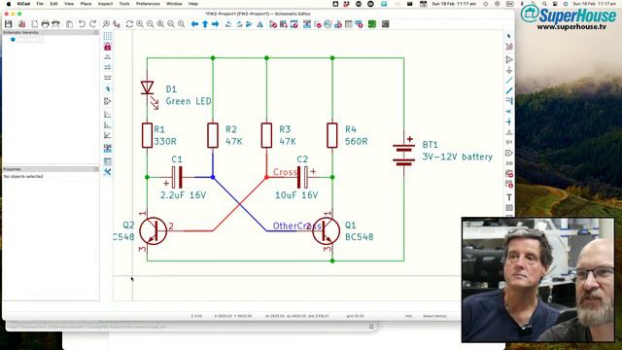Mirror selection horizontally

259,24
